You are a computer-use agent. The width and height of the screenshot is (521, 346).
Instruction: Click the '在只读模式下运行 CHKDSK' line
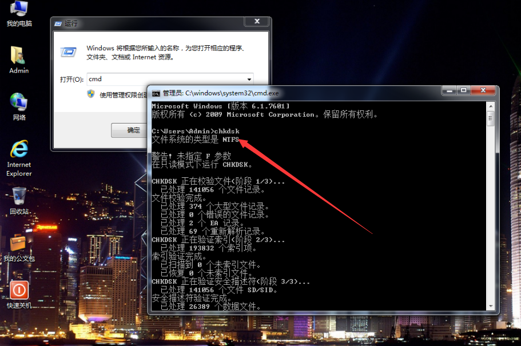202,165
